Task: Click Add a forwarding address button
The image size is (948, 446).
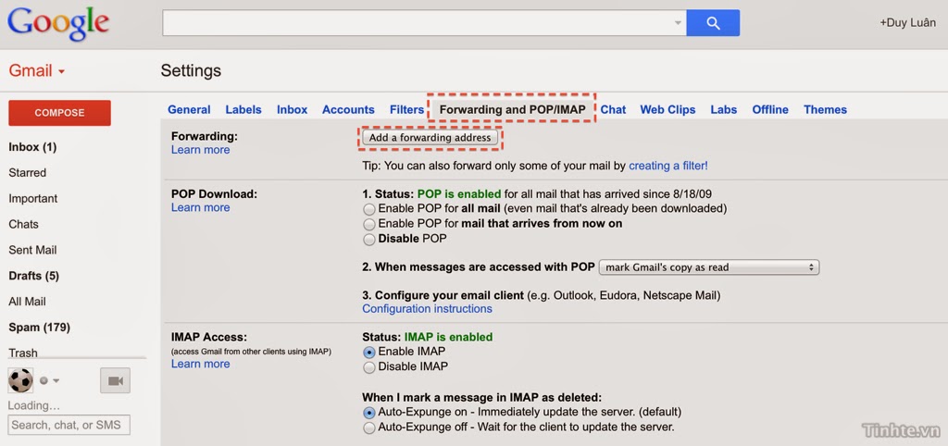Action: tap(430, 137)
